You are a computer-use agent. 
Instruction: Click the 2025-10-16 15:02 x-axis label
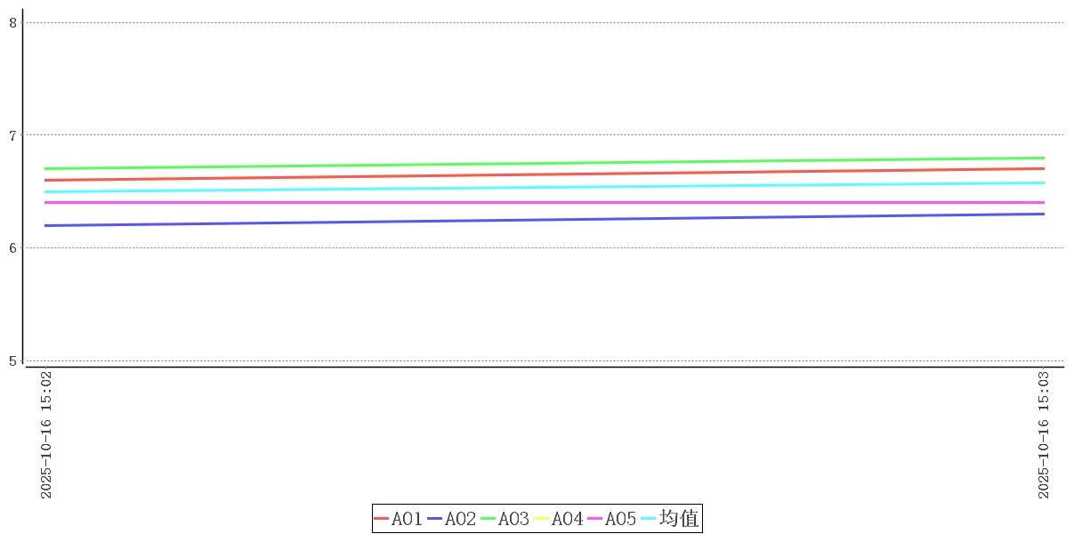click(47, 435)
